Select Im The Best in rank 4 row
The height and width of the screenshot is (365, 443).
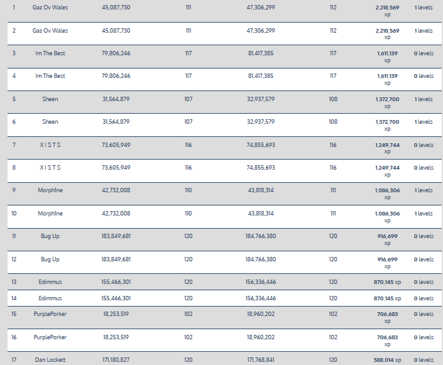coord(50,76)
